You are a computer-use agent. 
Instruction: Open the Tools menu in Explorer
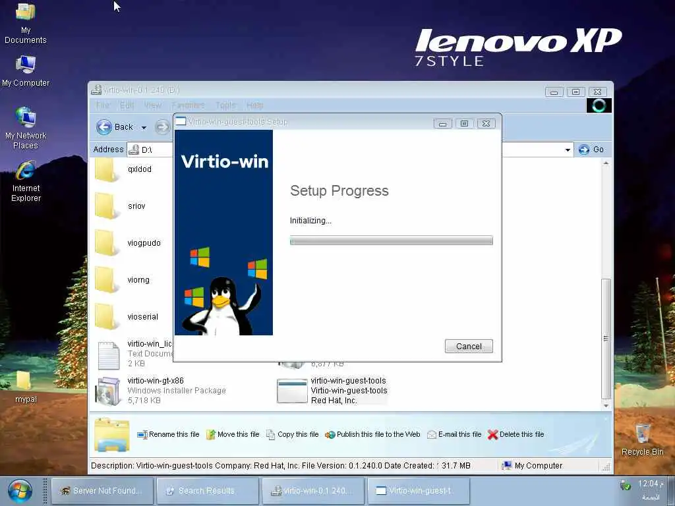225,105
